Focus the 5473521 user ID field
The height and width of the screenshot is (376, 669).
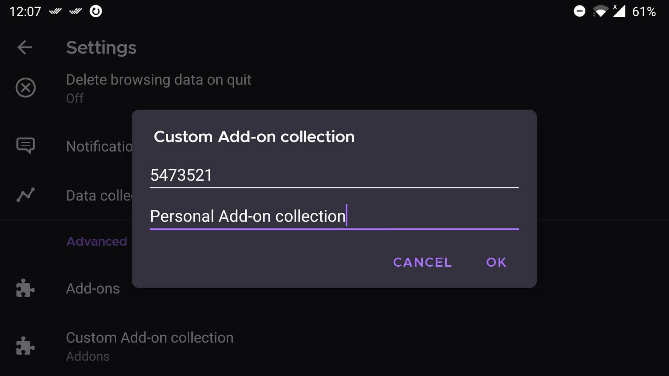[x=334, y=175]
